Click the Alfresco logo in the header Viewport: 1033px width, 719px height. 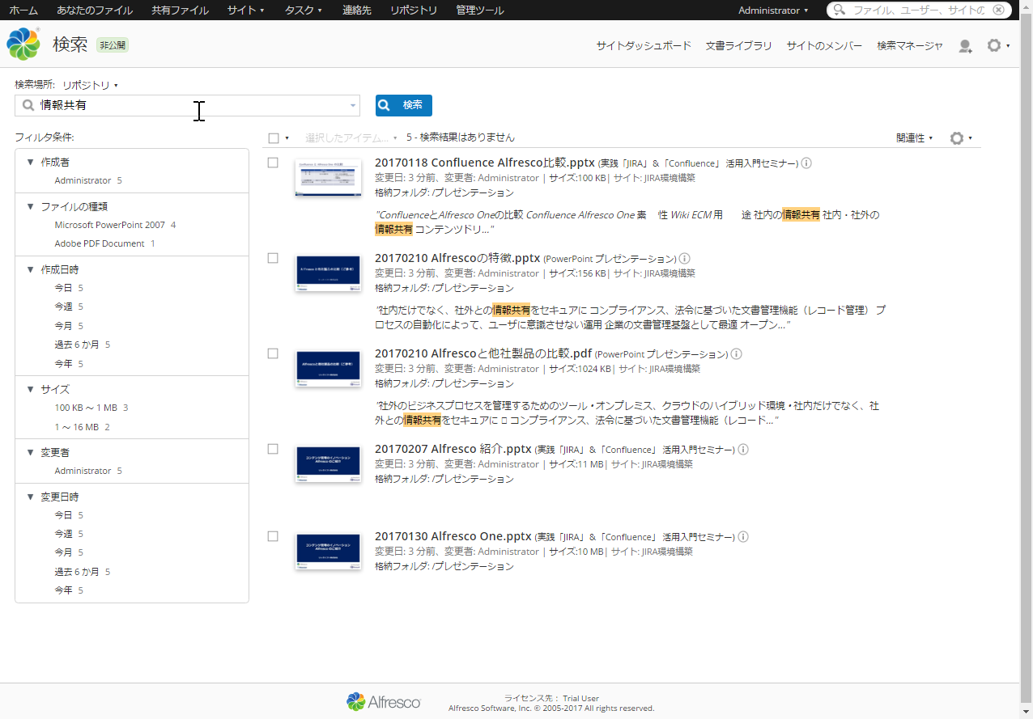(x=23, y=44)
